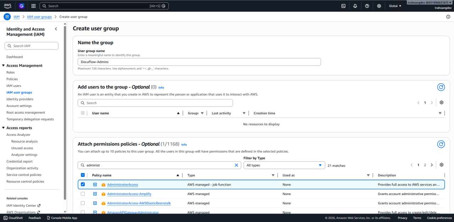Go to previous page of policies results
Screen dimensions: 454x222
tap(412, 165)
